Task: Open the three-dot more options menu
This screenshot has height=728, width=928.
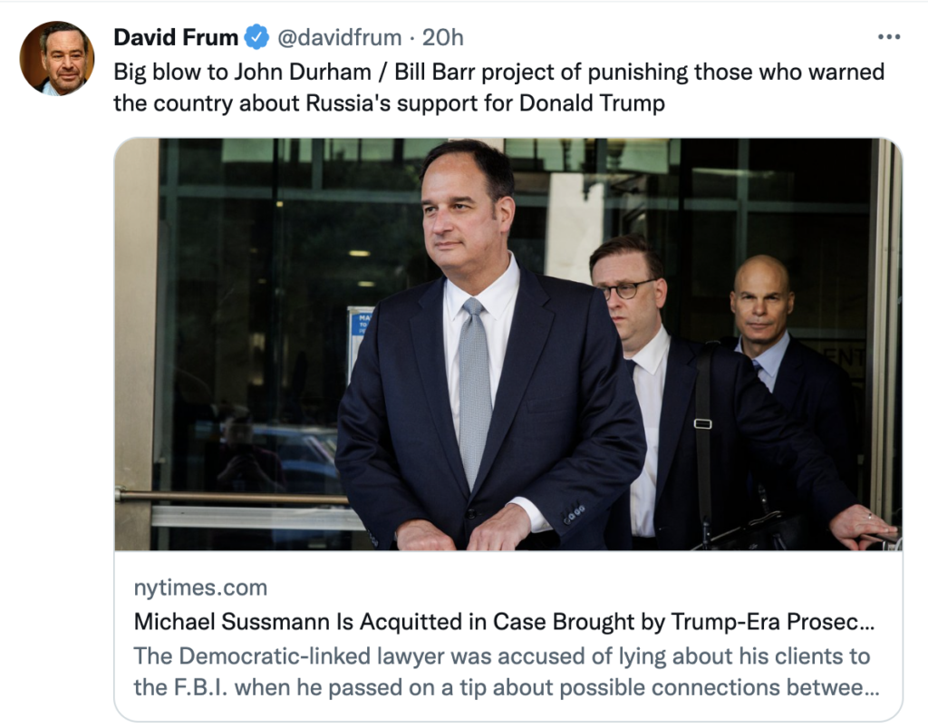Action: click(x=890, y=37)
